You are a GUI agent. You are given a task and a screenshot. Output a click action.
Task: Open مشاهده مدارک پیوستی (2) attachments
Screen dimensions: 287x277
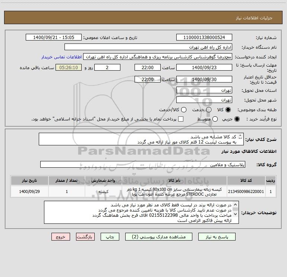pos(159,236)
